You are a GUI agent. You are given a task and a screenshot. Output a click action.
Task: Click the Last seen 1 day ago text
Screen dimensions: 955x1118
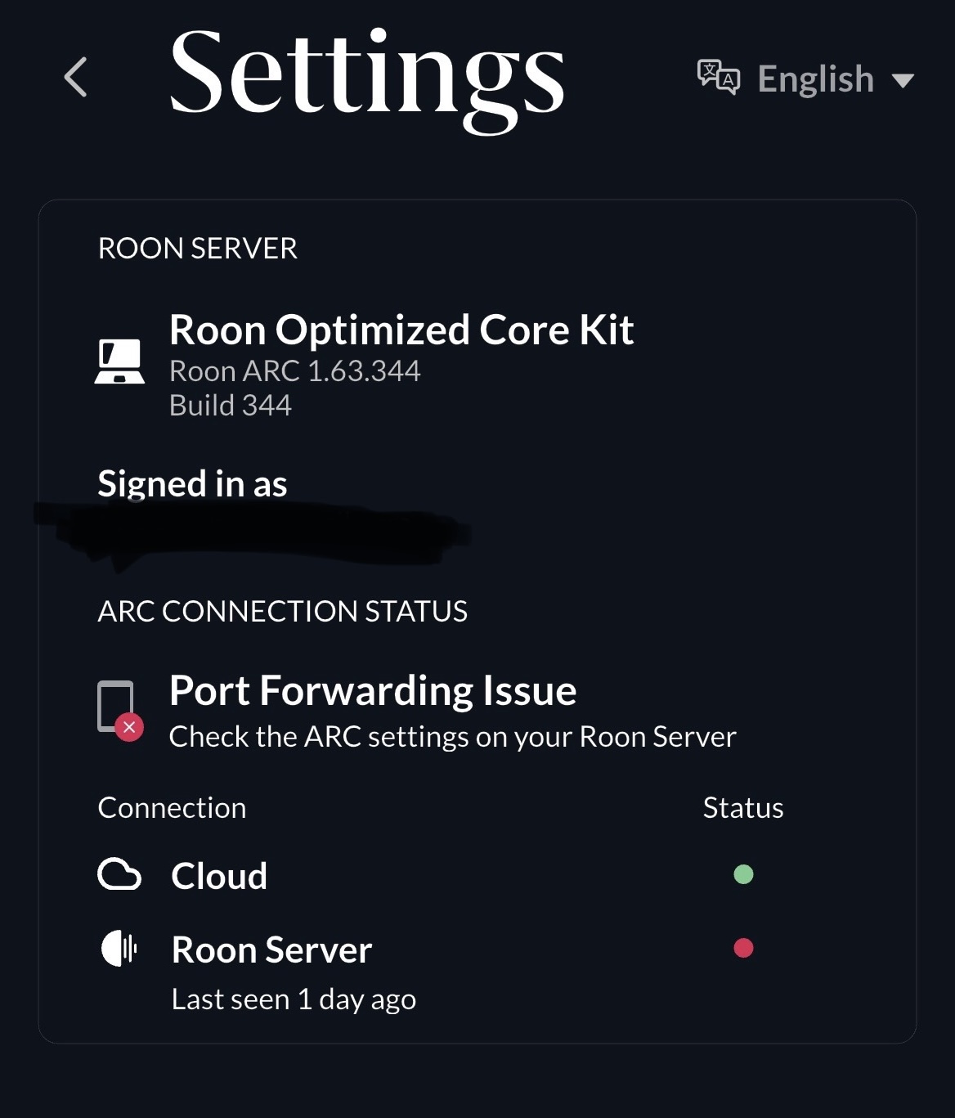pos(294,999)
